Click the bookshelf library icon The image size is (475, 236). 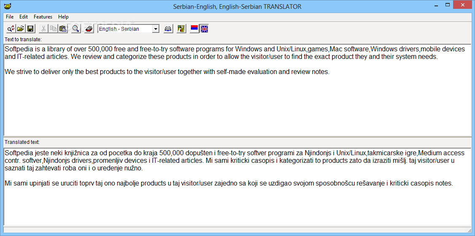click(x=181, y=29)
